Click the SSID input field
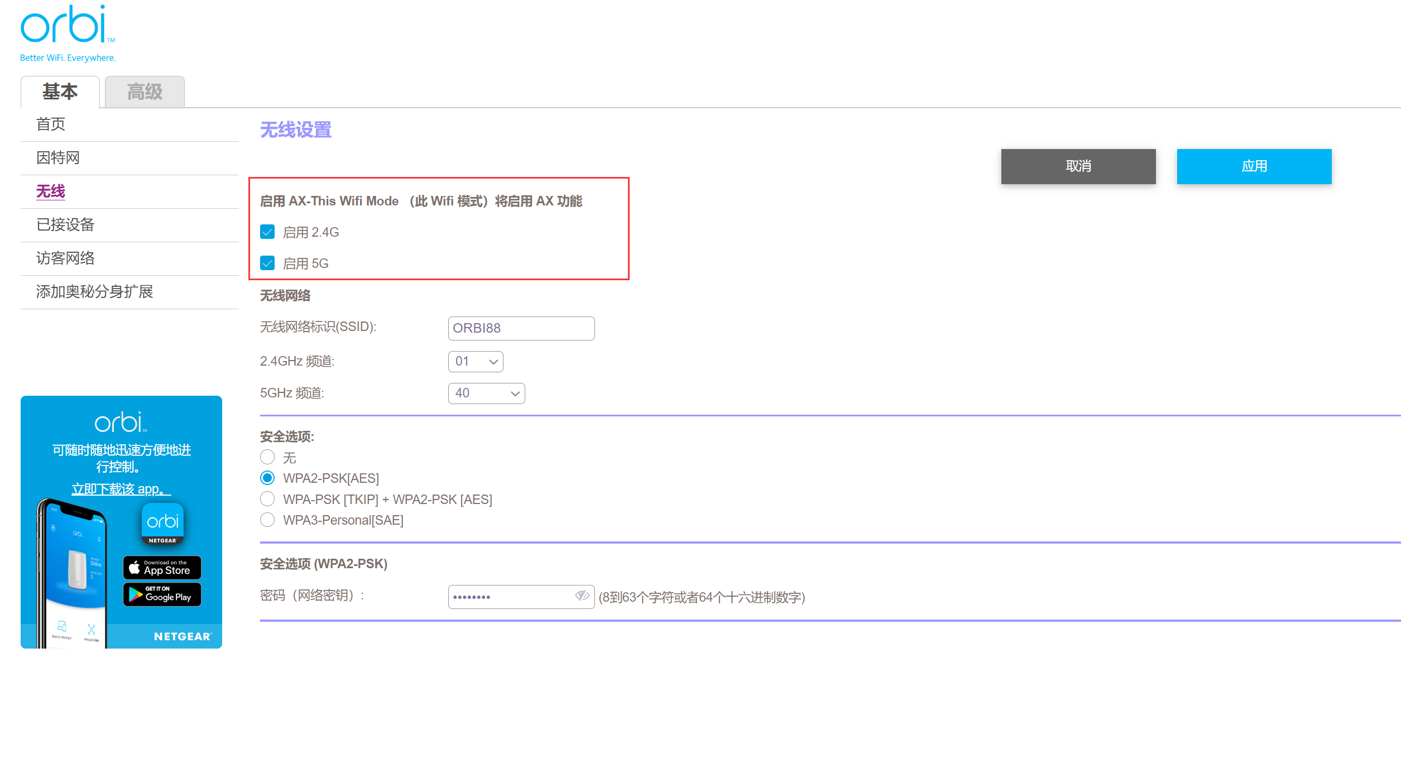 click(x=521, y=328)
